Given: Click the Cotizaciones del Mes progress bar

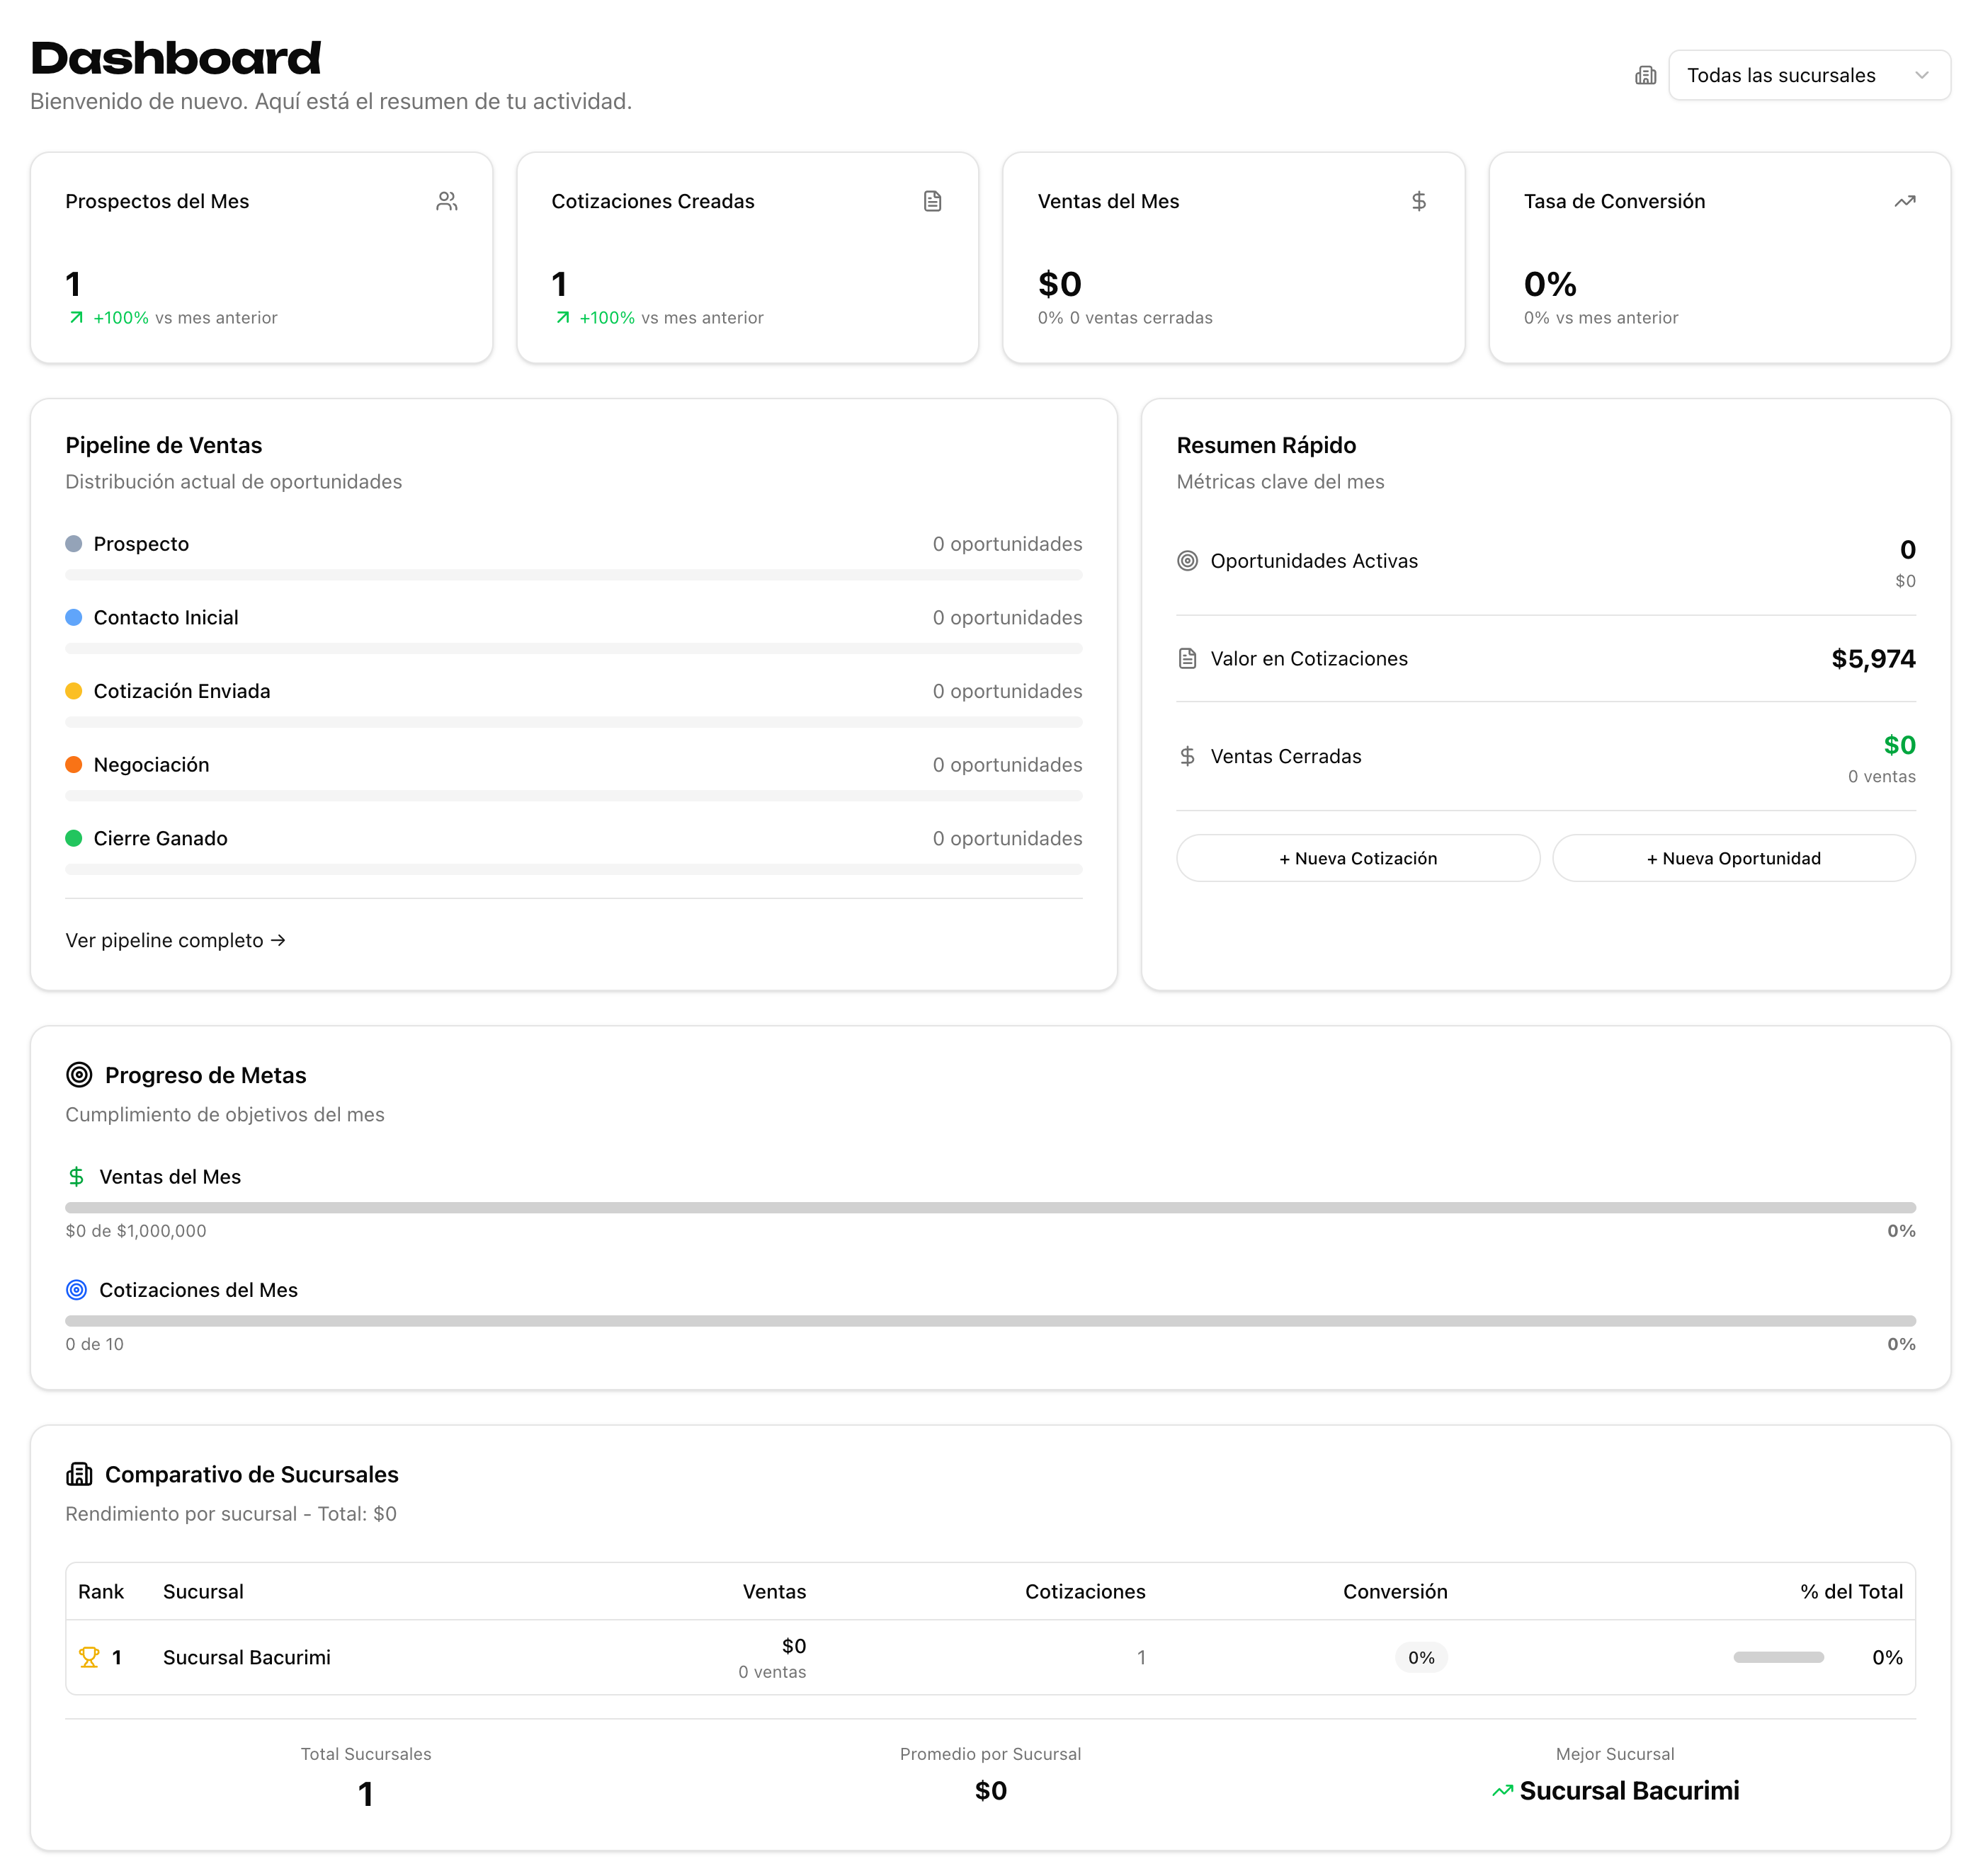Looking at the screenshot, I should pos(989,1320).
